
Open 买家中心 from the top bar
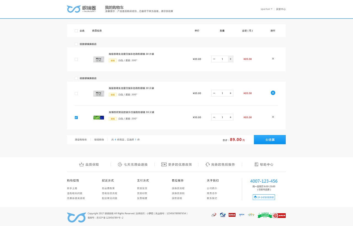pos(280,9)
